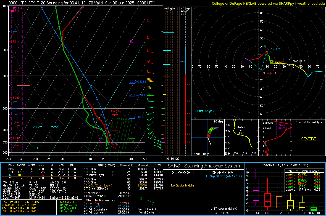Click the 700-500mb LR = 7.5 C/km line

tap(19, 211)
